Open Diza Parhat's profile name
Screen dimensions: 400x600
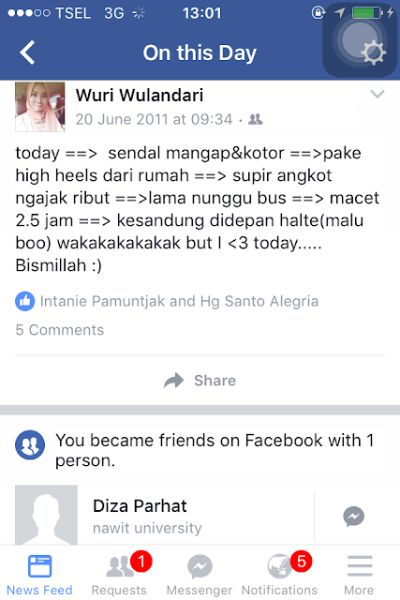140,506
